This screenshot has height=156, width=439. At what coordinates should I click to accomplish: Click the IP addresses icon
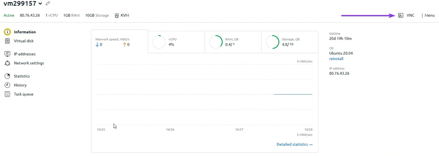point(7,54)
